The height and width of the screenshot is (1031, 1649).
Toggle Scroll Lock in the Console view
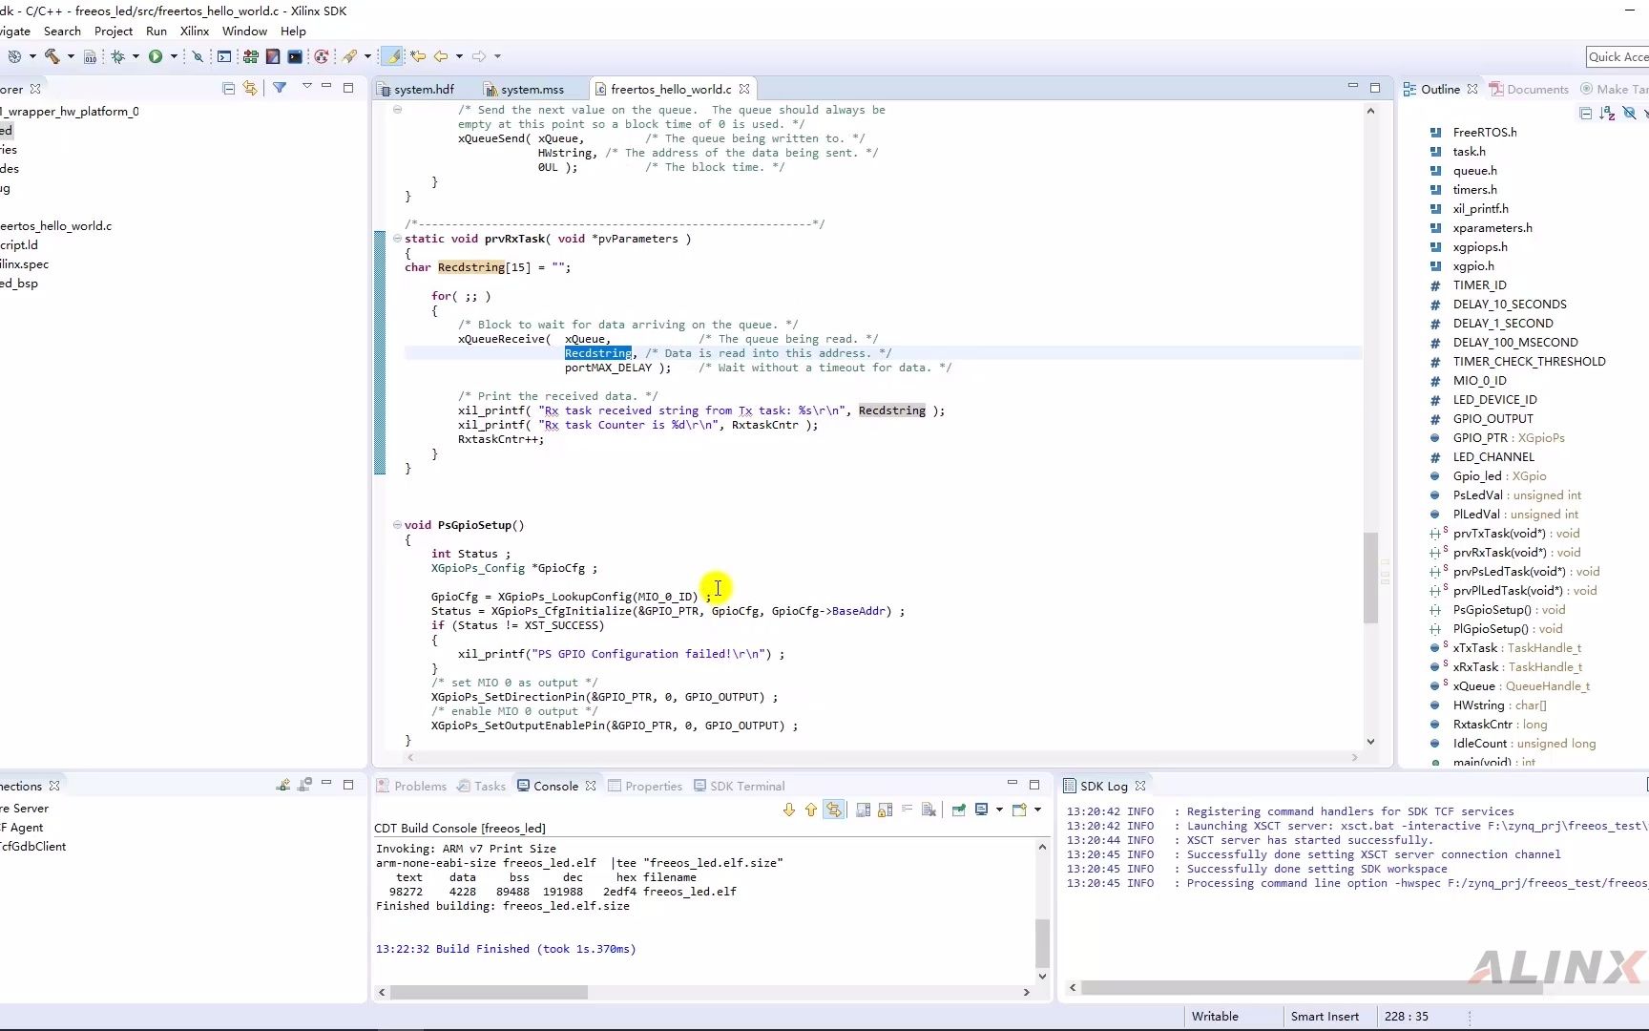tap(886, 809)
